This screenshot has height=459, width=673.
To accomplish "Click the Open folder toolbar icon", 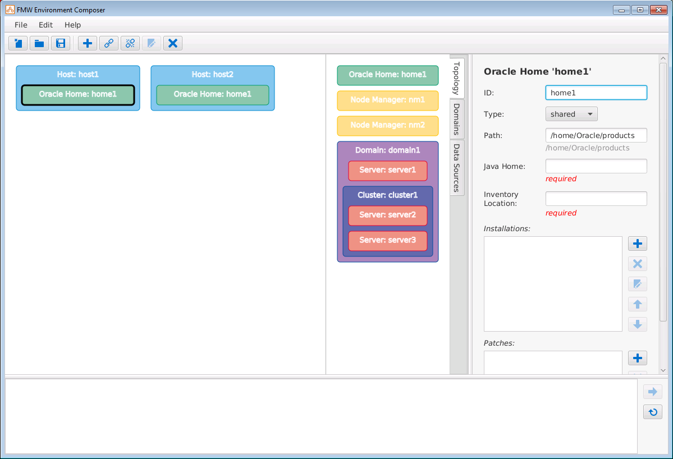I will 39,43.
